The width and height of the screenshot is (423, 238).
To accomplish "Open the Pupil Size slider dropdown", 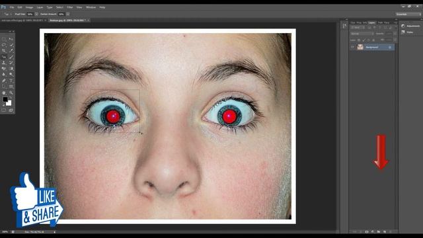I will (x=36, y=14).
